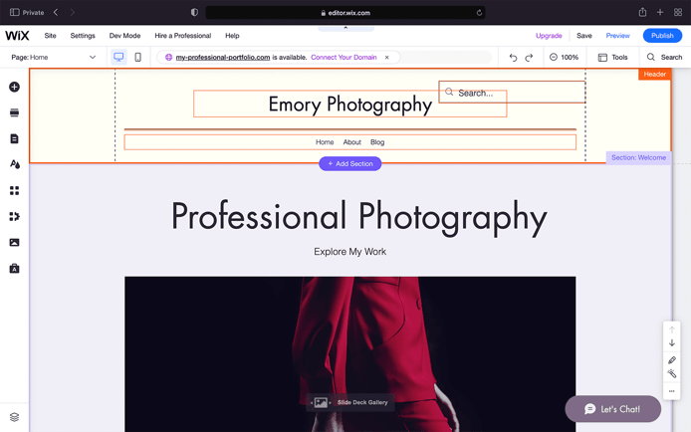Open the Add Elements plus panel
Screen dimensions: 691x432
click(x=14, y=88)
